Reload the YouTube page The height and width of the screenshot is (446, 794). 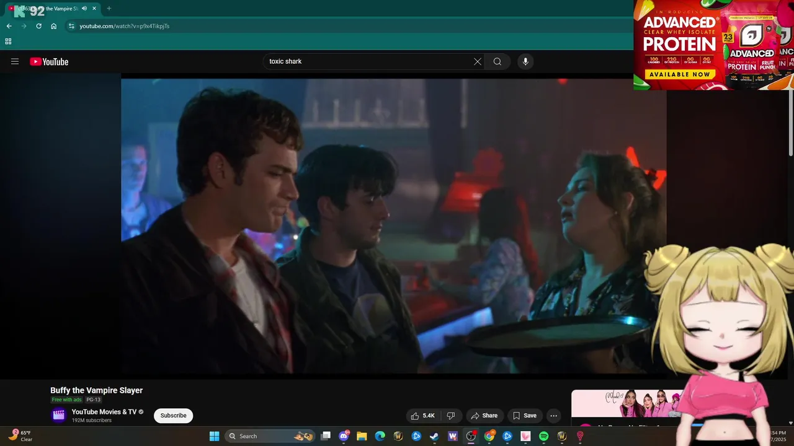(x=38, y=26)
